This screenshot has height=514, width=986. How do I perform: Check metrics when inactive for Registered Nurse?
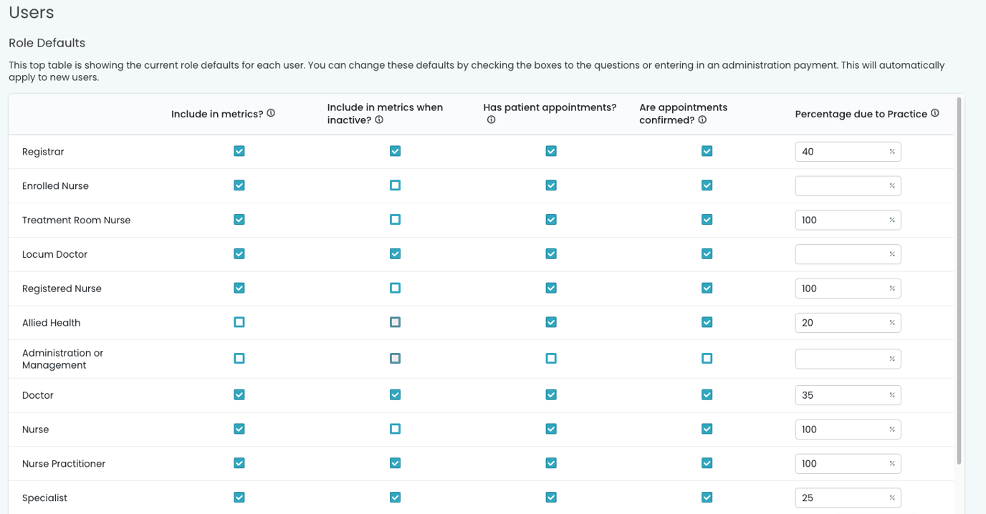(x=395, y=288)
